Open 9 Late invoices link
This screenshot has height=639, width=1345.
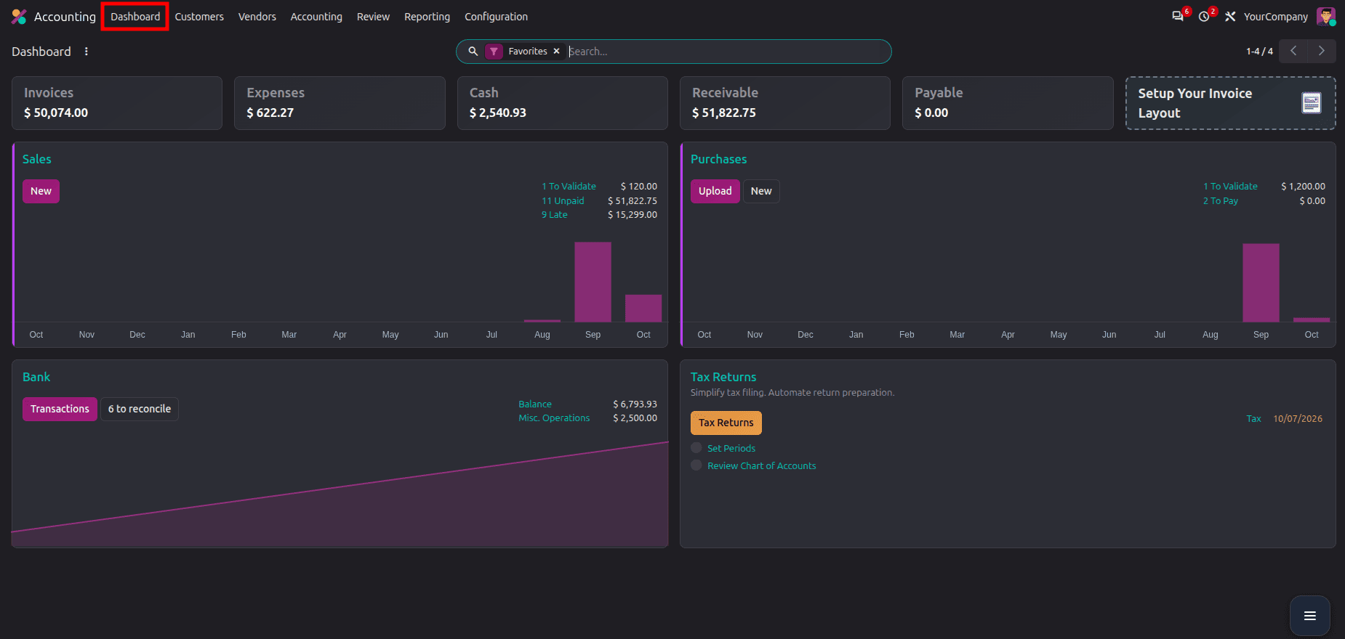(x=555, y=215)
